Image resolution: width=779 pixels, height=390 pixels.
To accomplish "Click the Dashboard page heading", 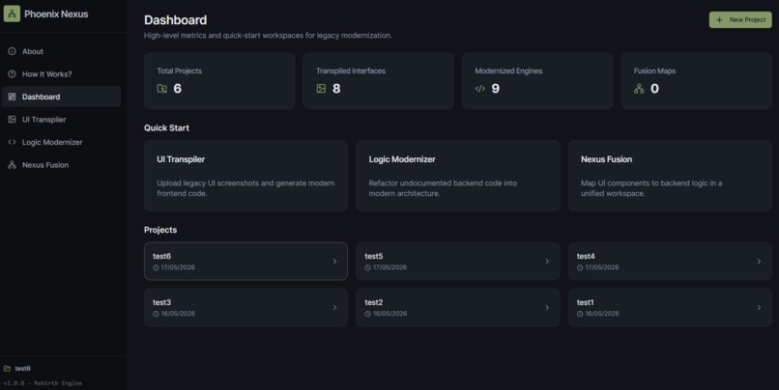I will click(x=175, y=20).
